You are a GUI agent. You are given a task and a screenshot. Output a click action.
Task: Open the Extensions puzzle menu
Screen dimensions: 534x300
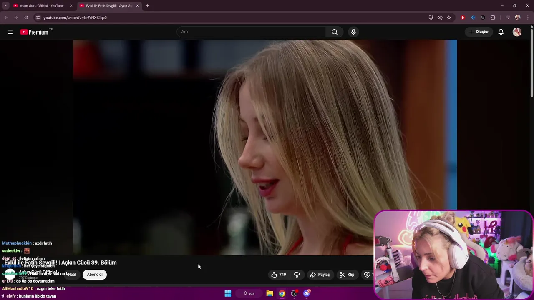coord(493,17)
